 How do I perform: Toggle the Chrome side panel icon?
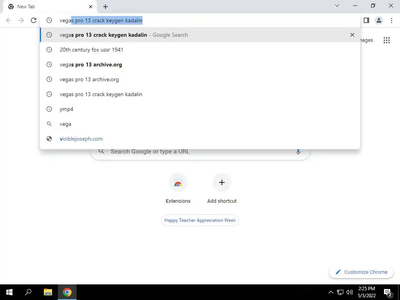coord(366,20)
